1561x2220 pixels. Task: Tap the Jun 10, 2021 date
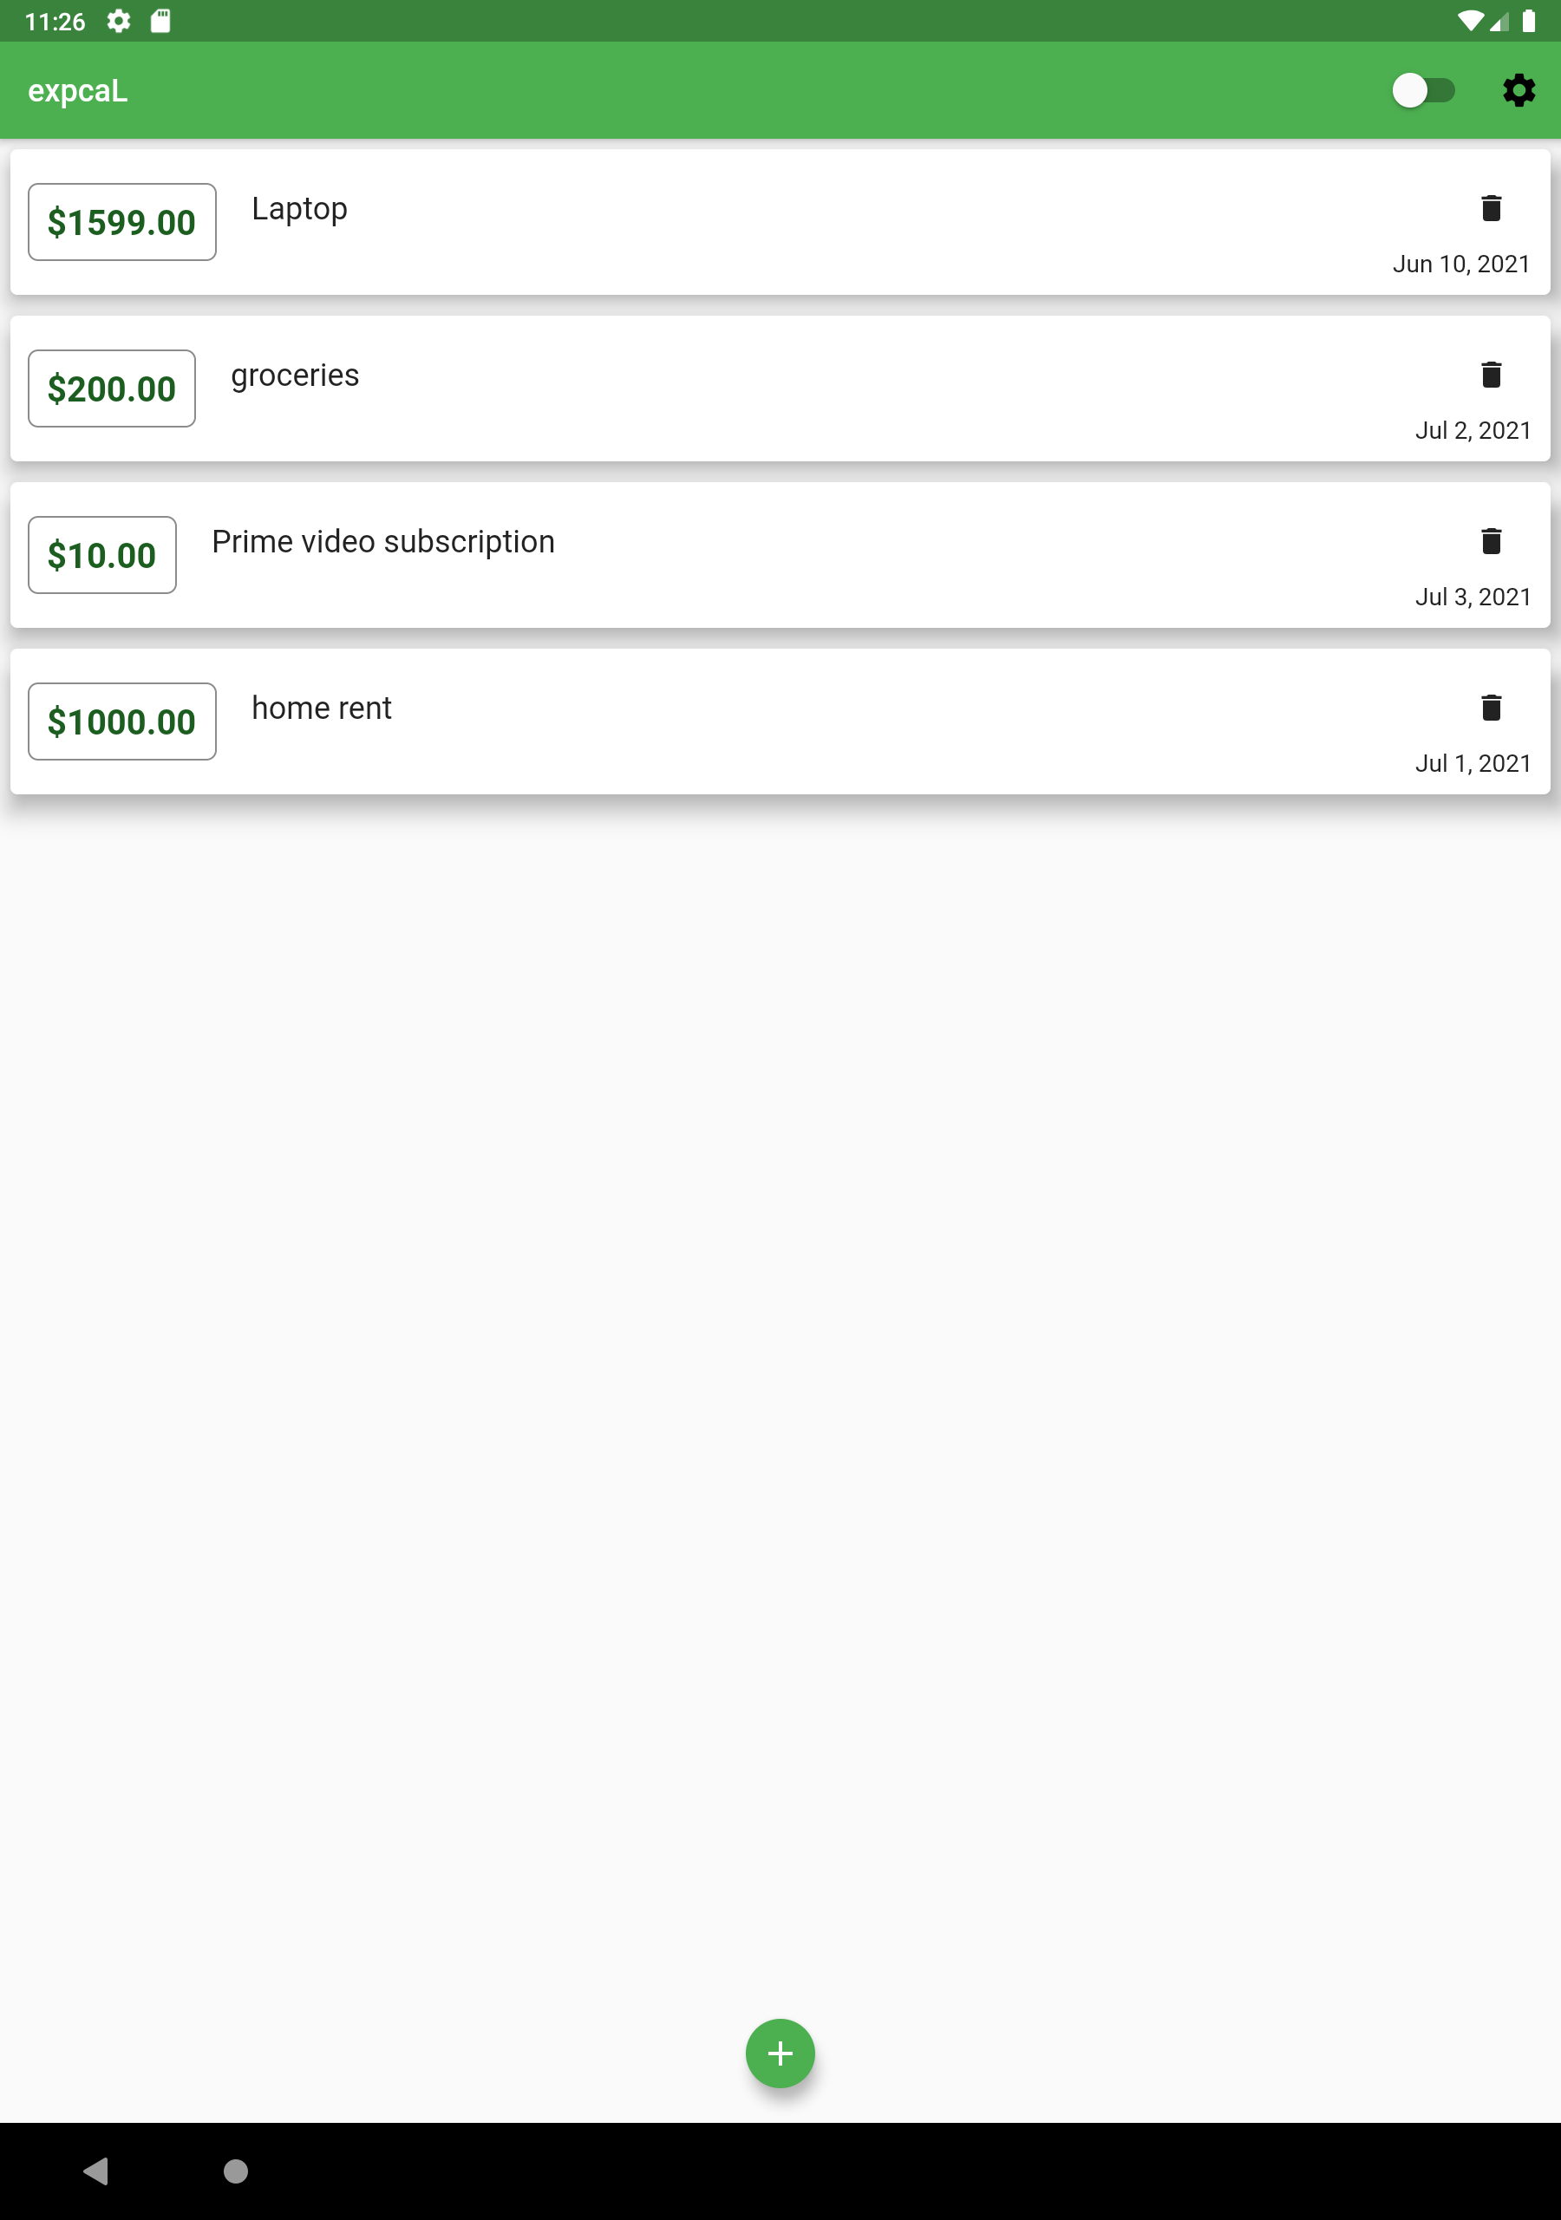tap(1460, 264)
